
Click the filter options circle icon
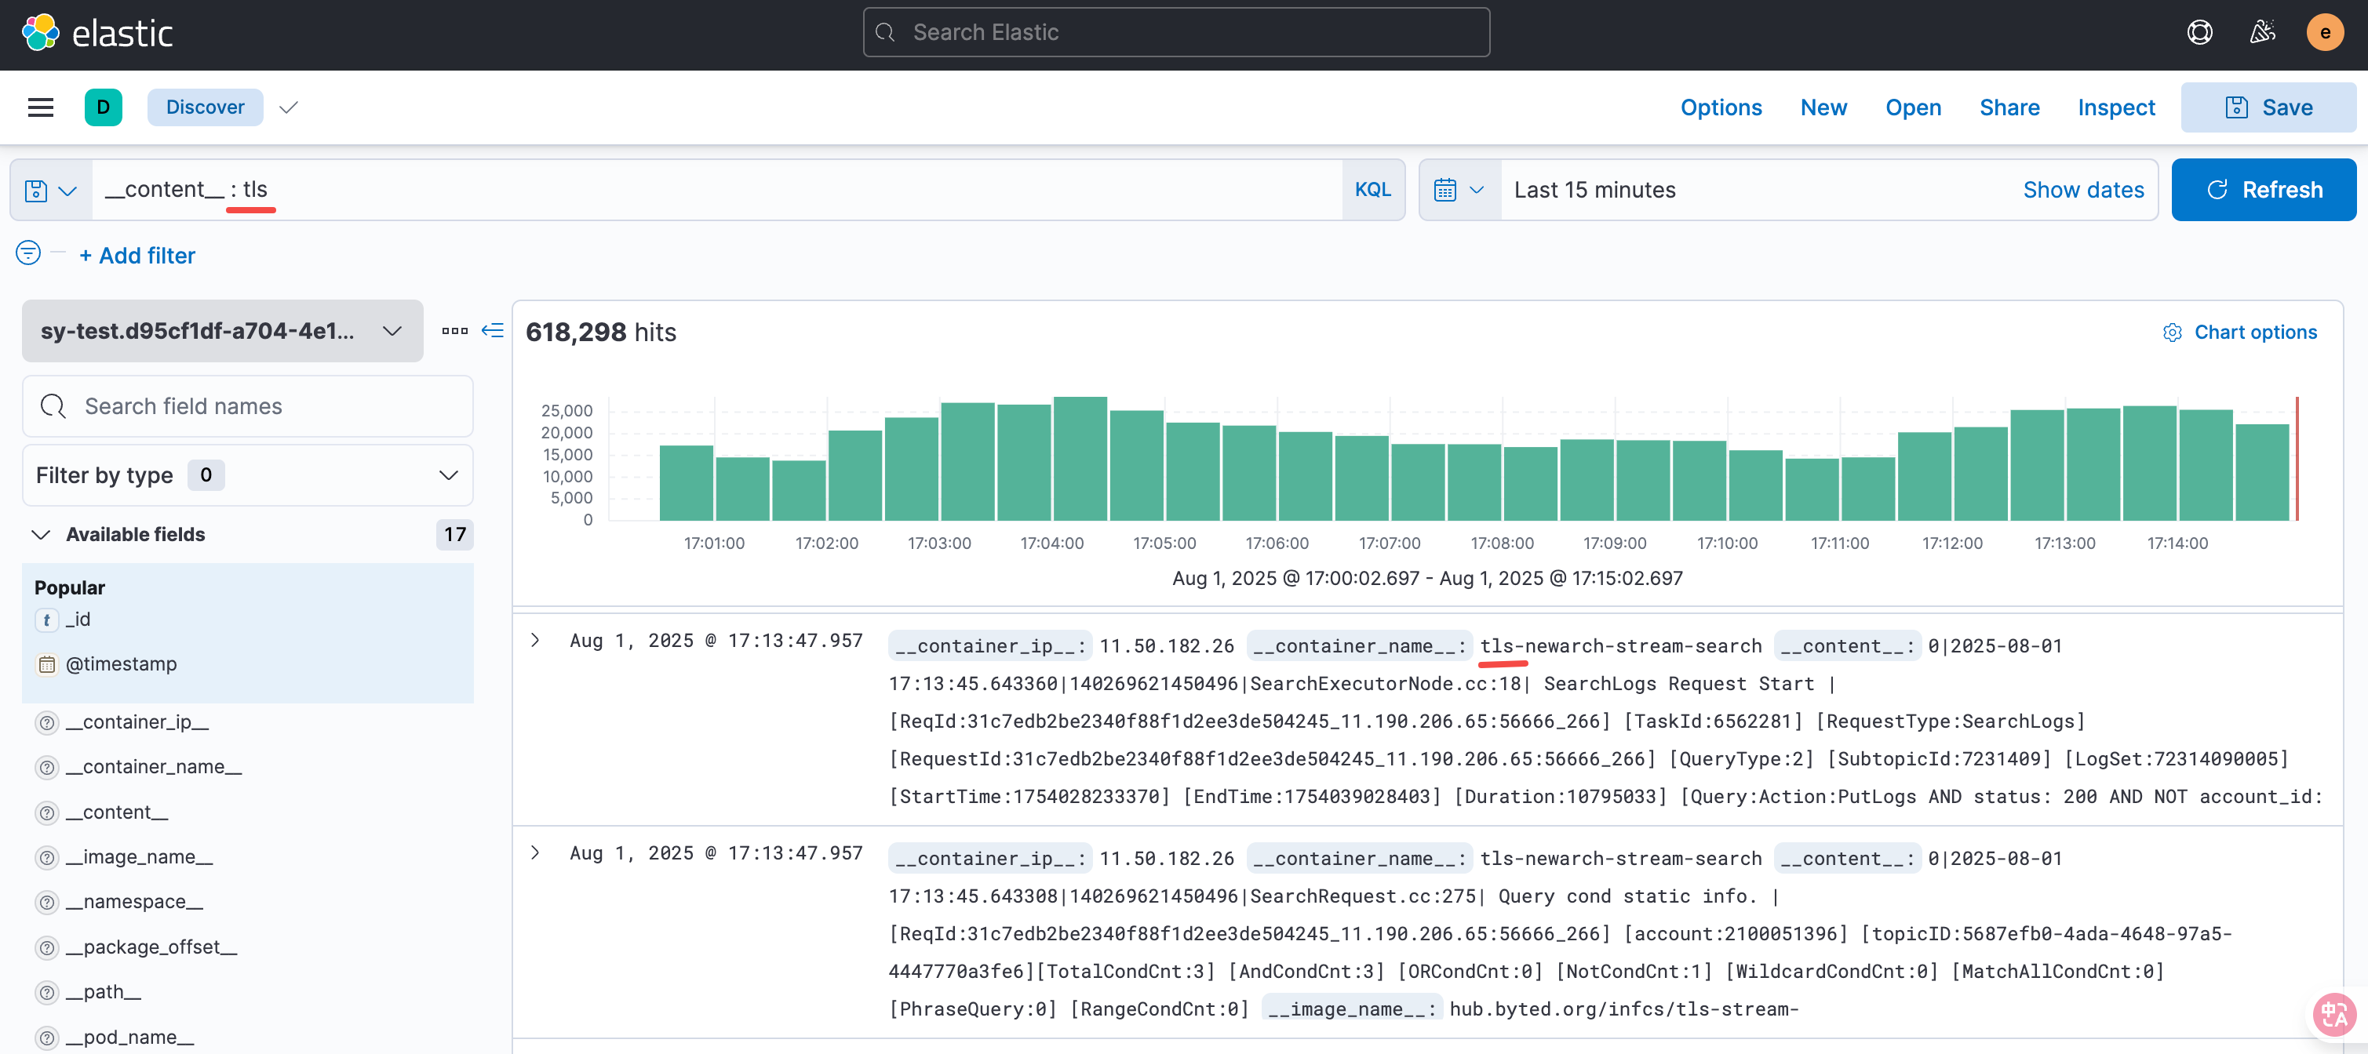[x=28, y=253]
